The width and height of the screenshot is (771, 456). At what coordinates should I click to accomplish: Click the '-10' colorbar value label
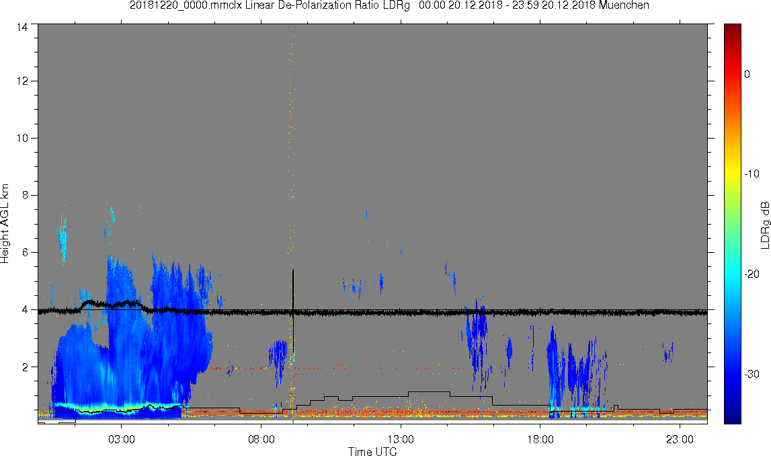752,174
